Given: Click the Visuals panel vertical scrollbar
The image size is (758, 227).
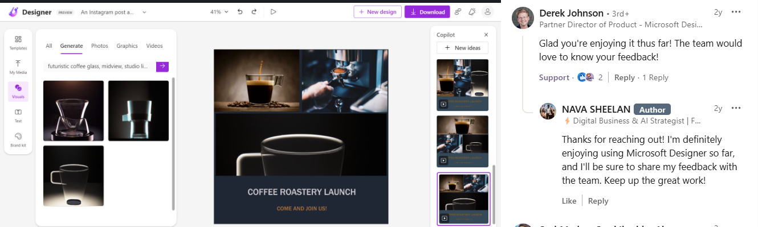Looking at the screenshot, I should pyautogui.click(x=173, y=143).
